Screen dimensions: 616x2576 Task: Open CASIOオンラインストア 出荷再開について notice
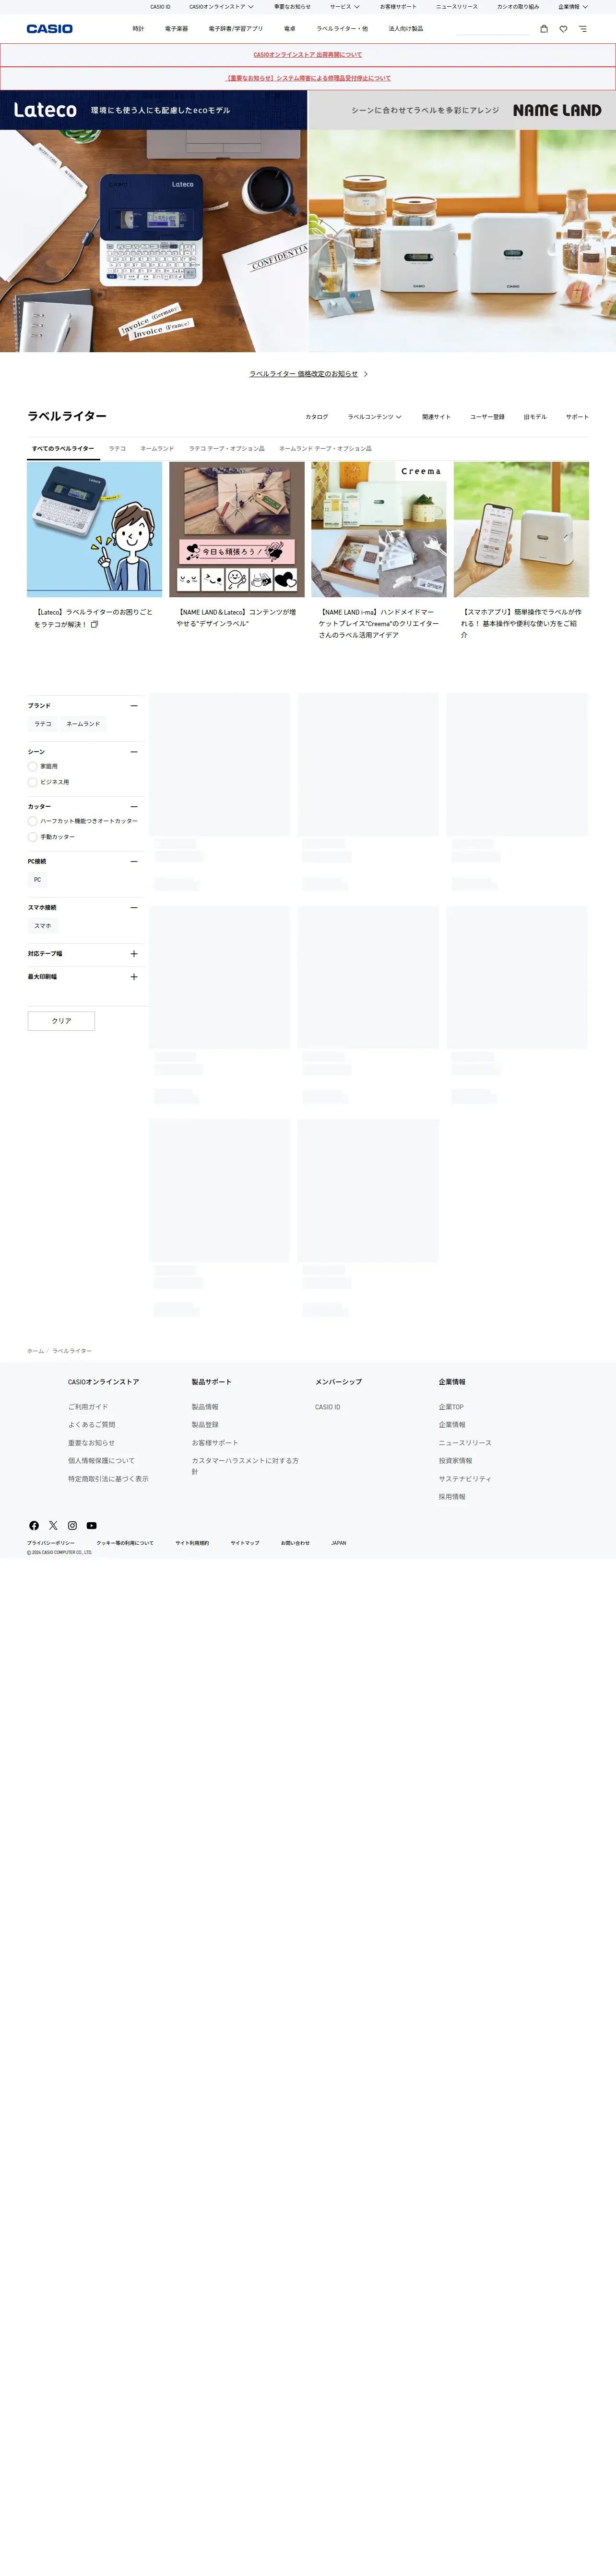point(308,55)
